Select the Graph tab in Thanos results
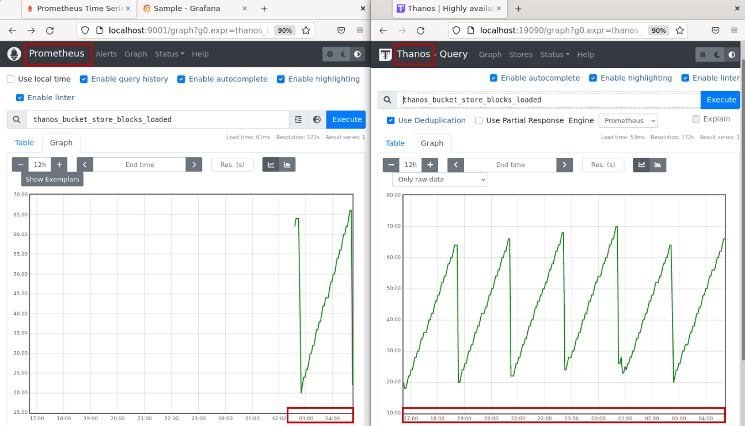Viewport: 745px width, 426px height. (432, 143)
